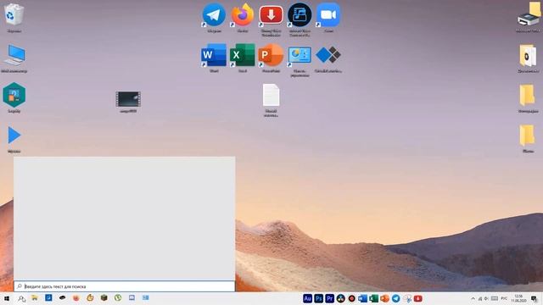Open the red download arrow desktop shortcut
Image resolution: width=543 pixels, height=305 pixels.
[271, 15]
